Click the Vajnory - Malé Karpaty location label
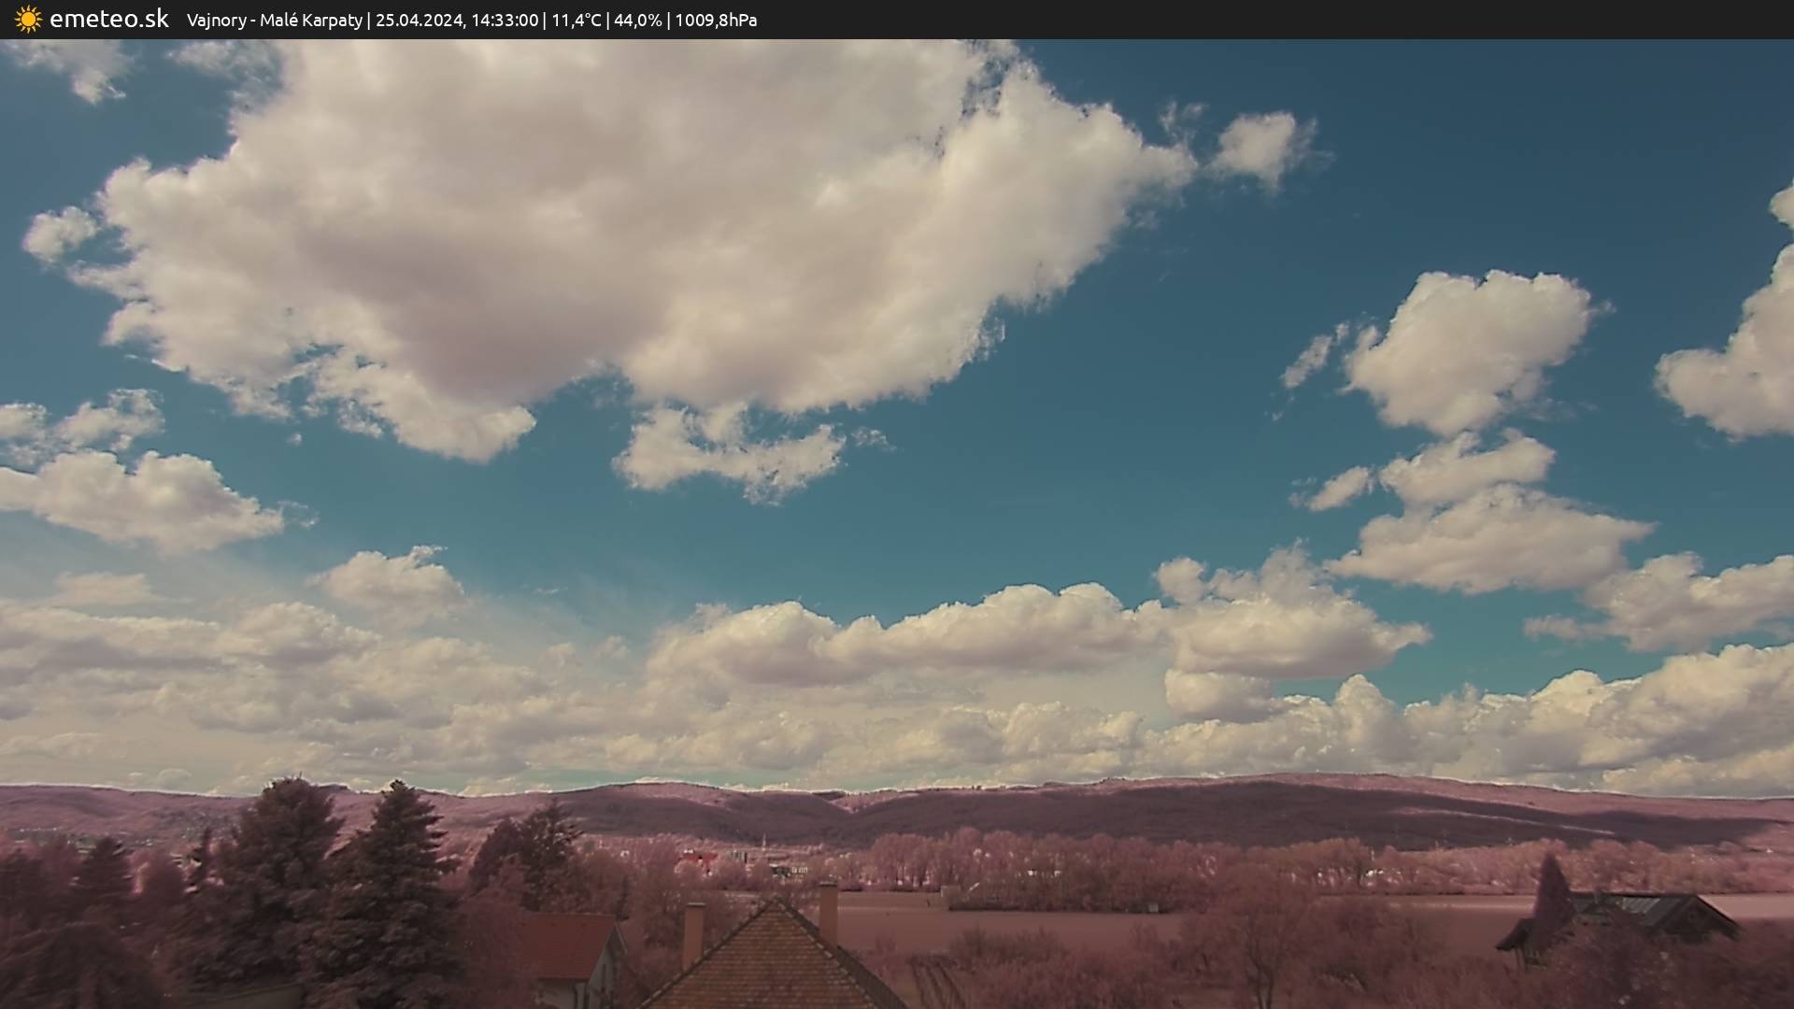Image resolution: width=1794 pixels, height=1009 pixels. pos(274,21)
